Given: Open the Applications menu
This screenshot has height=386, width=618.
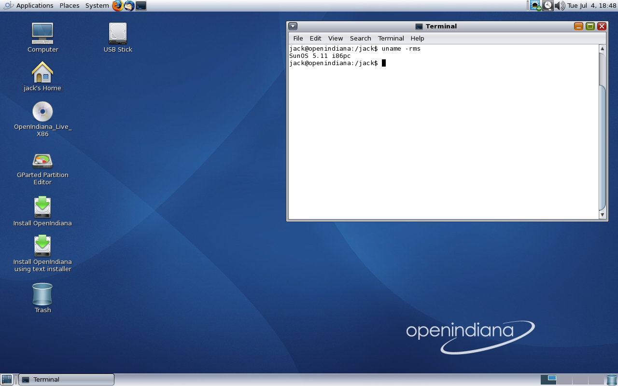Looking at the screenshot, I should [34, 5].
